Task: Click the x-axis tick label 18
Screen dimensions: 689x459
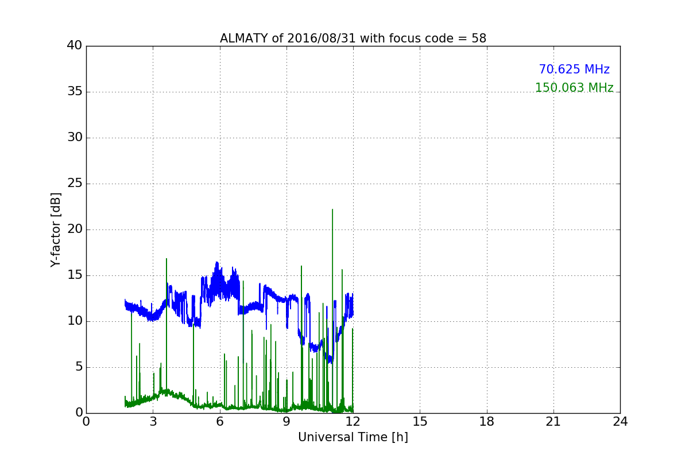Action: [487, 422]
